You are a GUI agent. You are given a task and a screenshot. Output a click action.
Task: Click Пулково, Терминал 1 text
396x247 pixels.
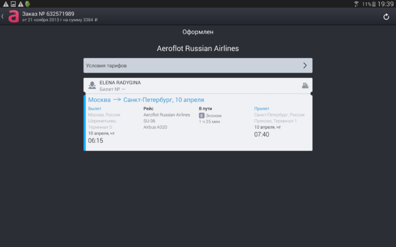click(275, 121)
